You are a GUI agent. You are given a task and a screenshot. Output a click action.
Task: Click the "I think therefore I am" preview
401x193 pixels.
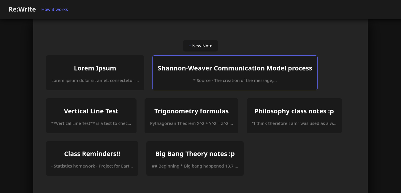pyautogui.click(x=294, y=123)
